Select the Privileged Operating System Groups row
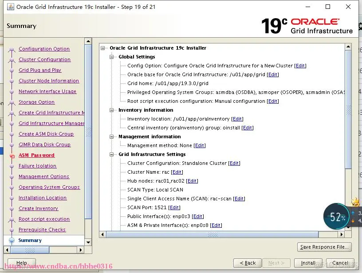The width and height of the screenshot is (362, 273). click(x=236, y=92)
